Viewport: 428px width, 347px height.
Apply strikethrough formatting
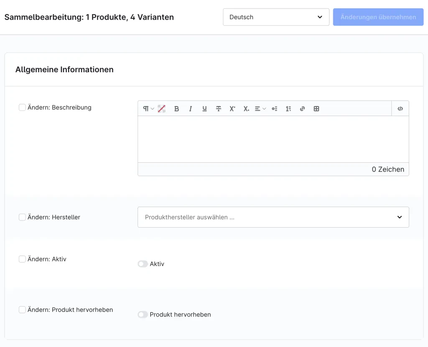click(x=218, y=109)
